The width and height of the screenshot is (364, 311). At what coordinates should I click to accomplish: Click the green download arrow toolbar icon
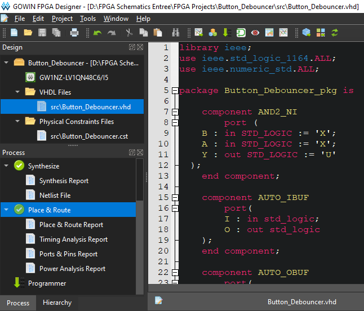[x=227, y=33]
